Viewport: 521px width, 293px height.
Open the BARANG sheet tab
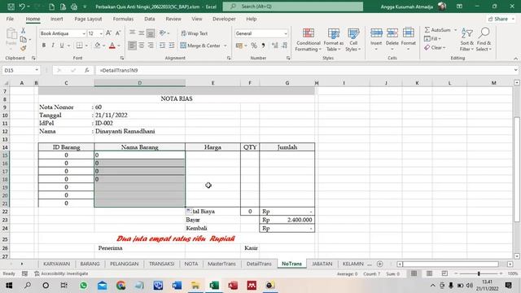coord(90,264)
